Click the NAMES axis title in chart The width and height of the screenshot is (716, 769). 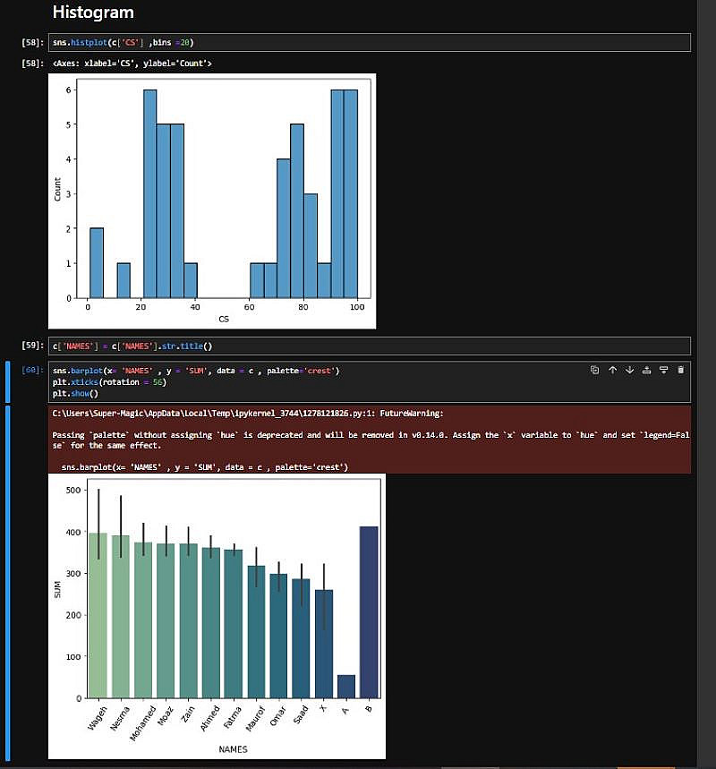pyautogui.click(x=233, y=749)
